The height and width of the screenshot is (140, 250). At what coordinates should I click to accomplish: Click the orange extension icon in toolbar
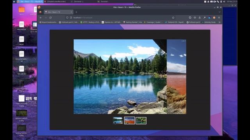[x=214, y=17]
